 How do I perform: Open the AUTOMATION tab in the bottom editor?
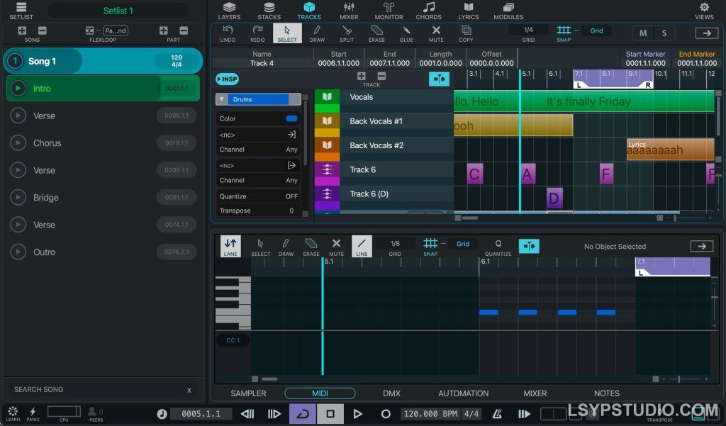coord(462,393)
